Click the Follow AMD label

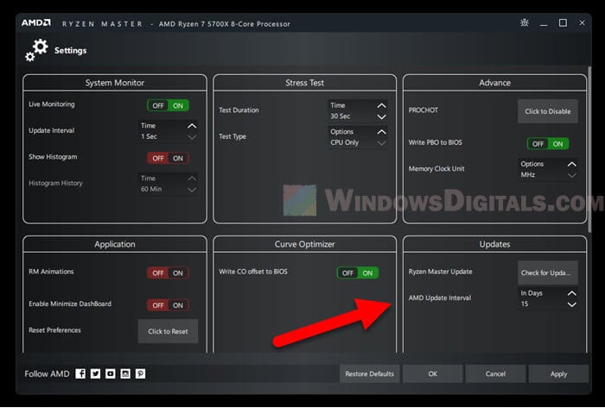(x=47, y=373)
